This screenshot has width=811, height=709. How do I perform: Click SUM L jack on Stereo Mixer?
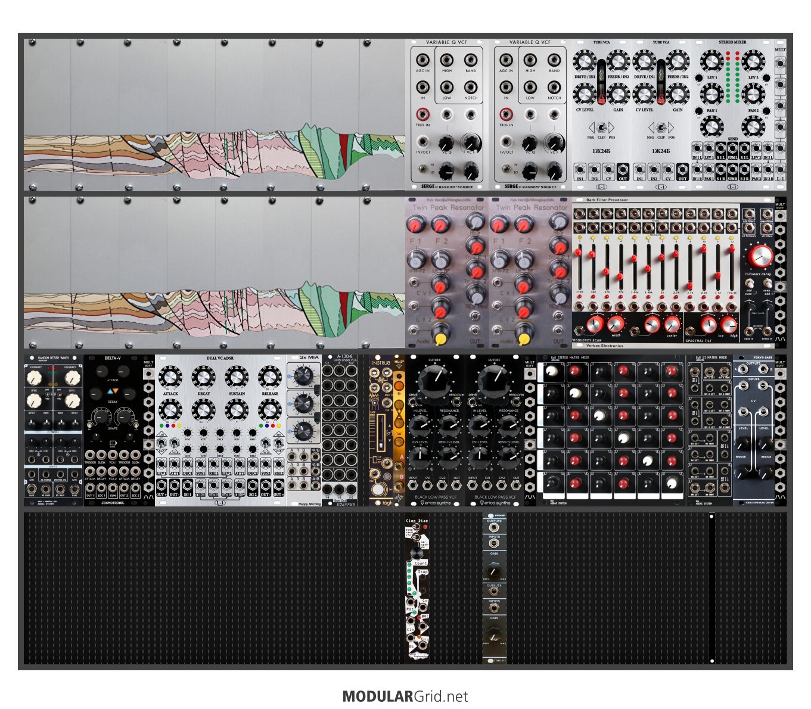click(732, 148)
